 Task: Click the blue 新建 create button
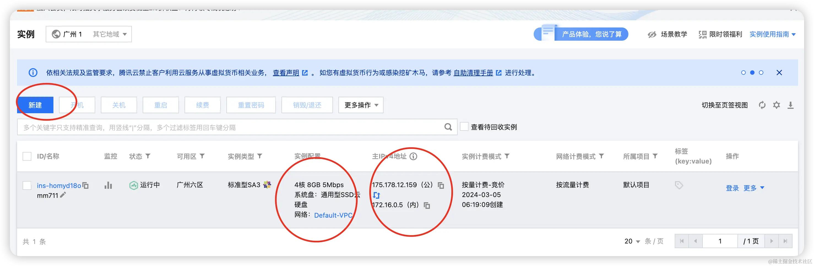(x=35, y=105)
